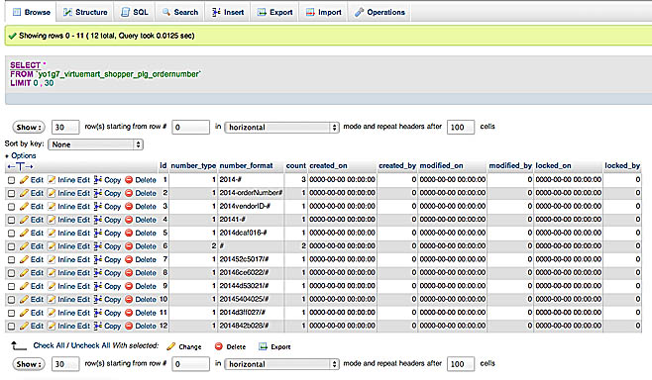Click the Edit pencil icon for row 7
Viewport: 652px width, 380px height.
click(x=24, y=259)
